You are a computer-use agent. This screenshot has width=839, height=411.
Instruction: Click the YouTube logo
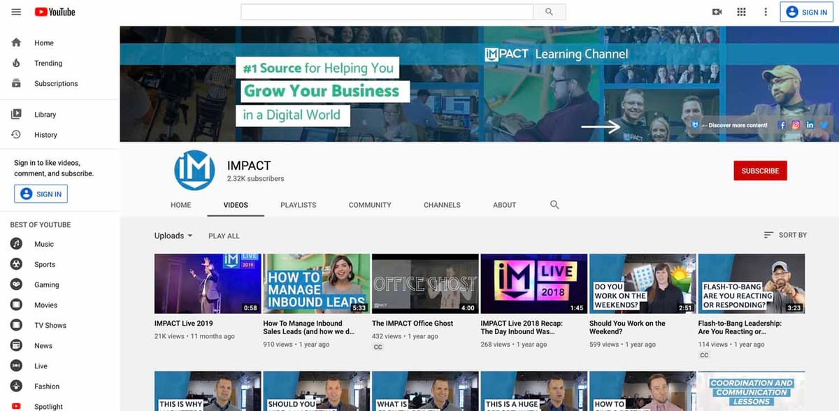[x=55, y=12]
